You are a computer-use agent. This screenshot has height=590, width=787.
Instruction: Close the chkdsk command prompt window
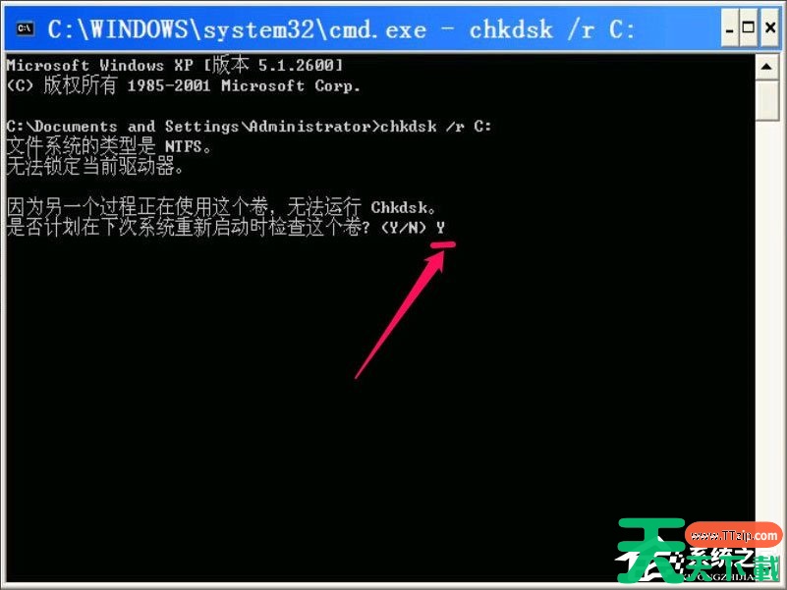tap(770, 28)
